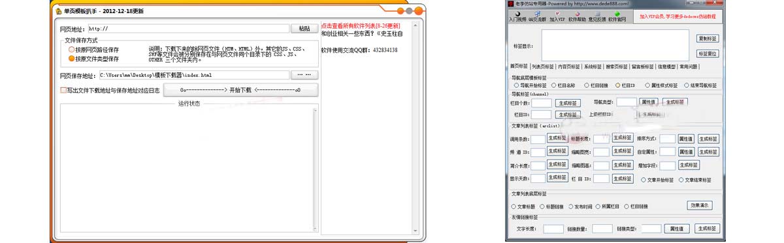This screenshot has width=784, height=243.
Task: Click the 网页地址 URL input field
Action: click(x=188, y=29)
